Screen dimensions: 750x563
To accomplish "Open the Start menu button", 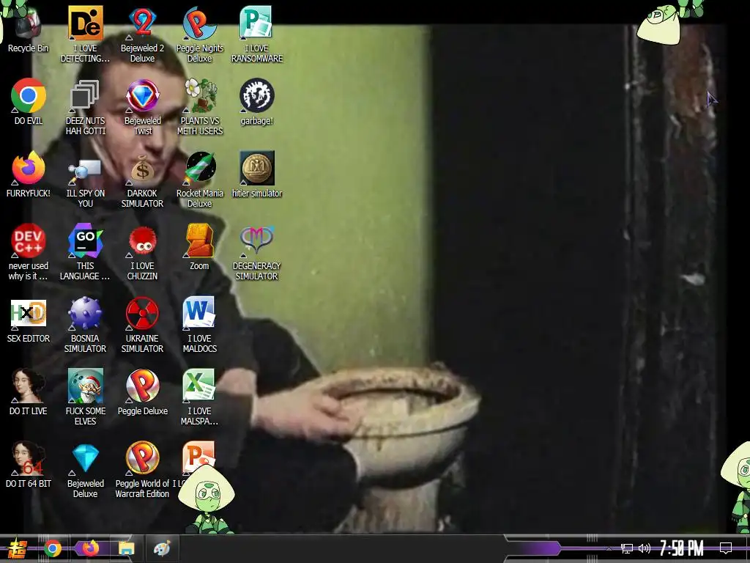I will point(18,548).
